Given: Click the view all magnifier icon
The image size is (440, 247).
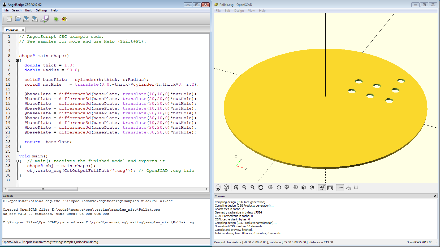Looking at the screenshot, I should click(236, 187).
